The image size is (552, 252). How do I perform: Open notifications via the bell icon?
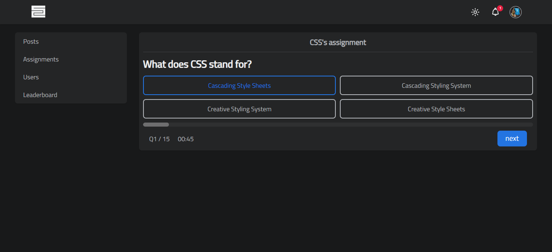[x=495, y=13]
